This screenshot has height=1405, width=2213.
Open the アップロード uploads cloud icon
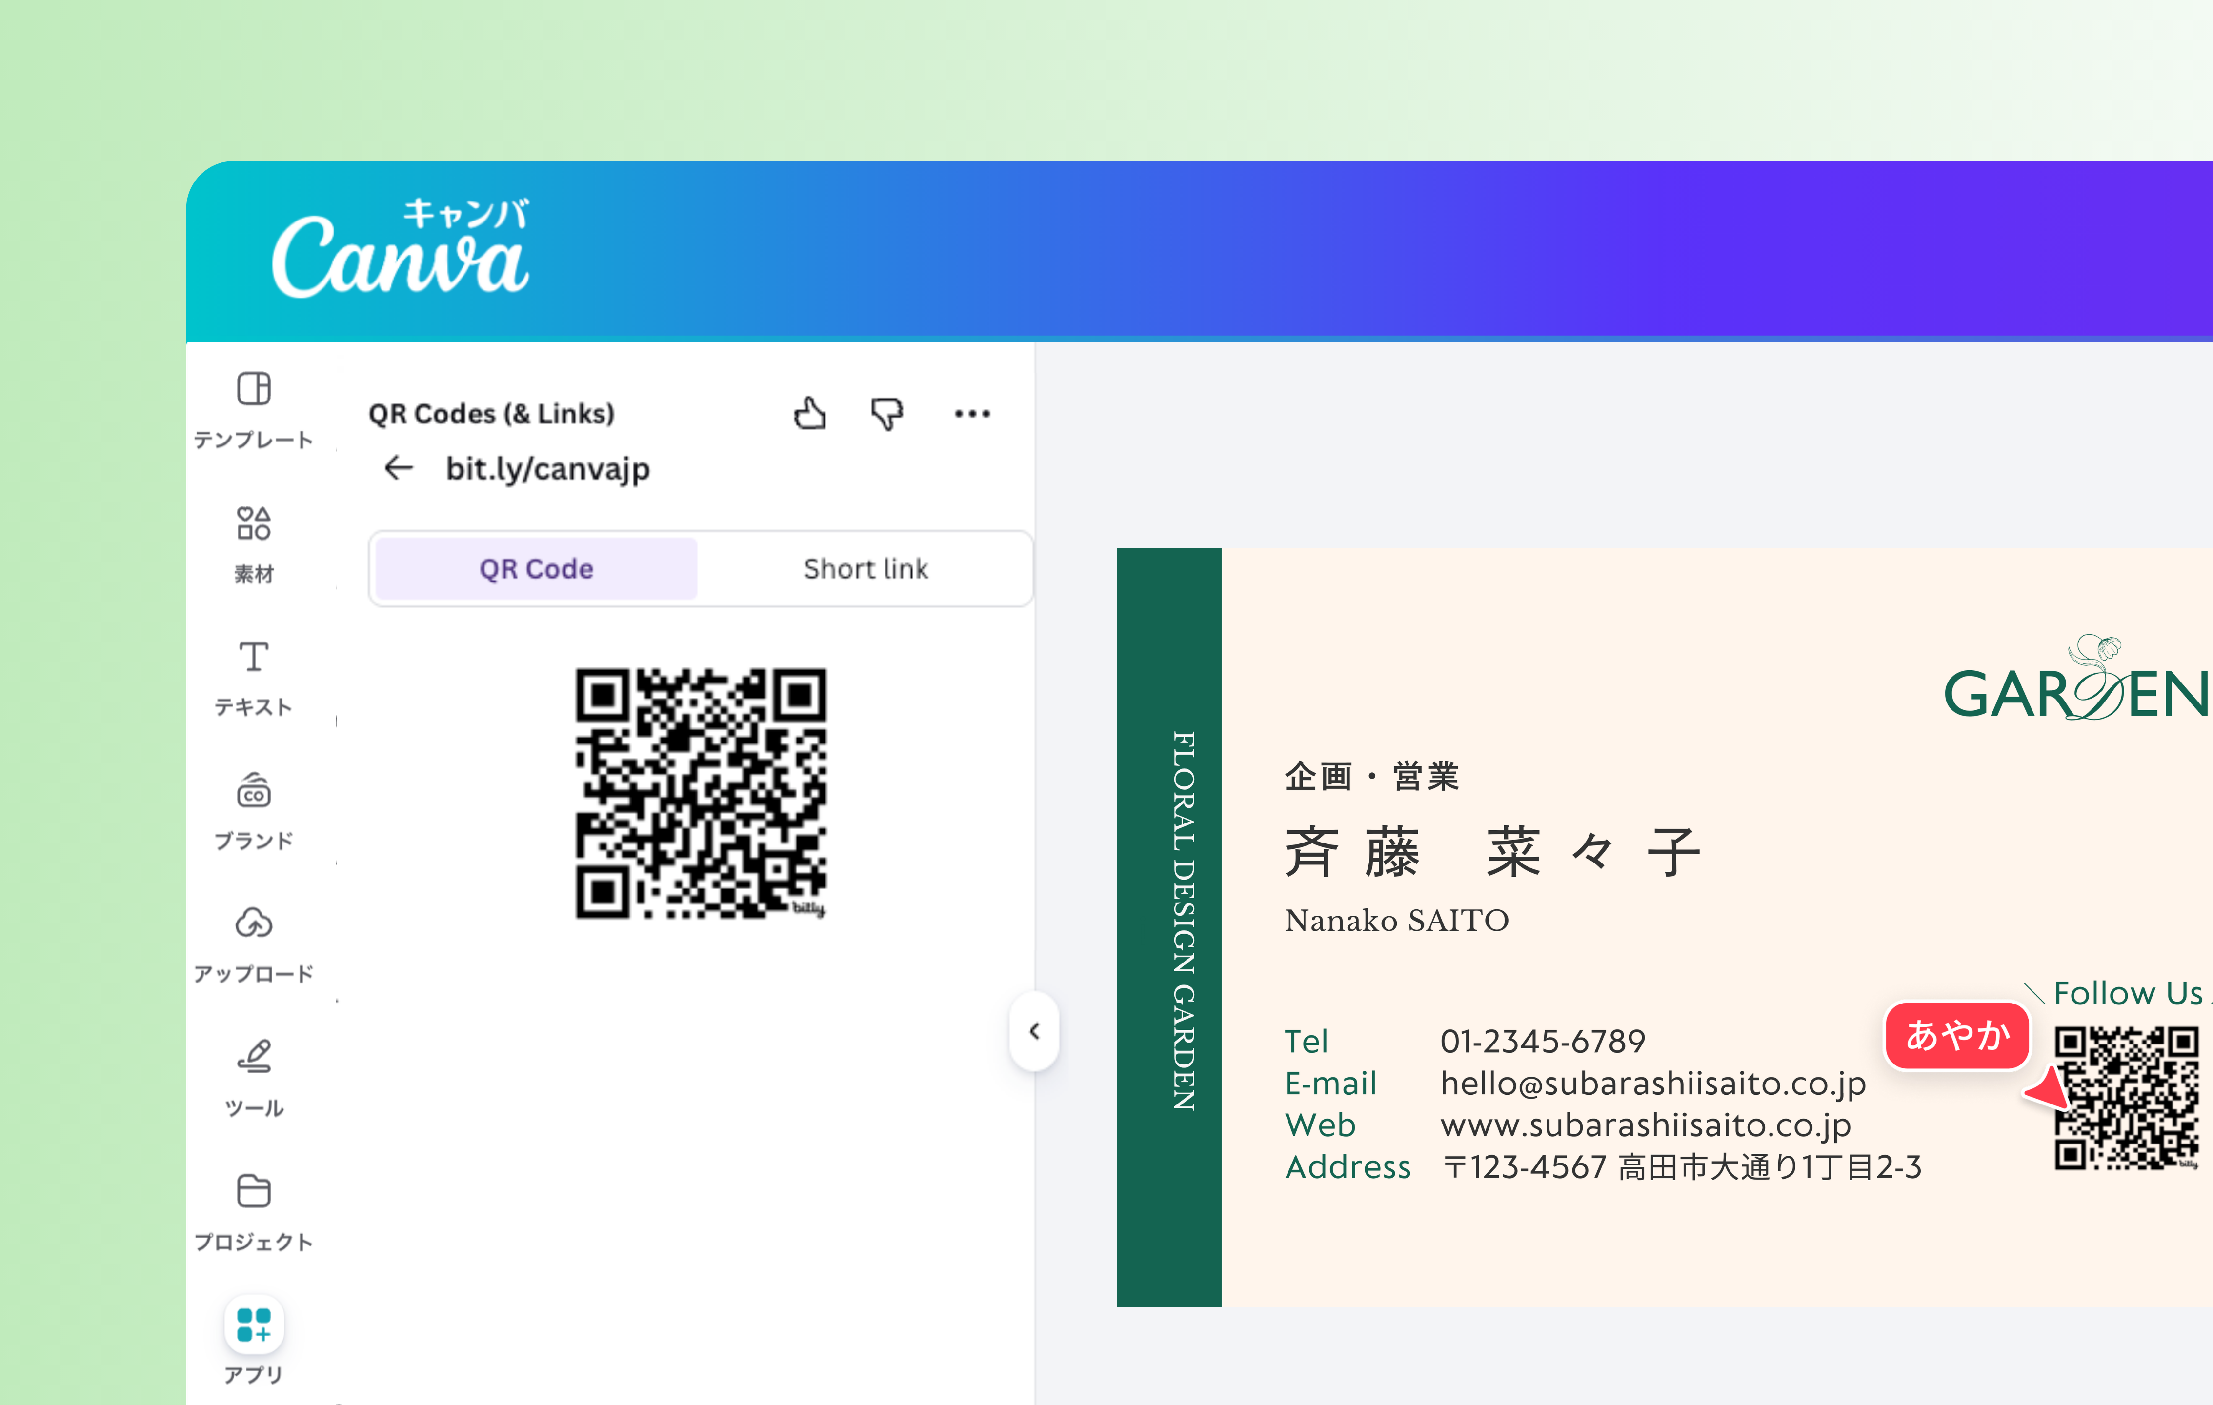254,923
